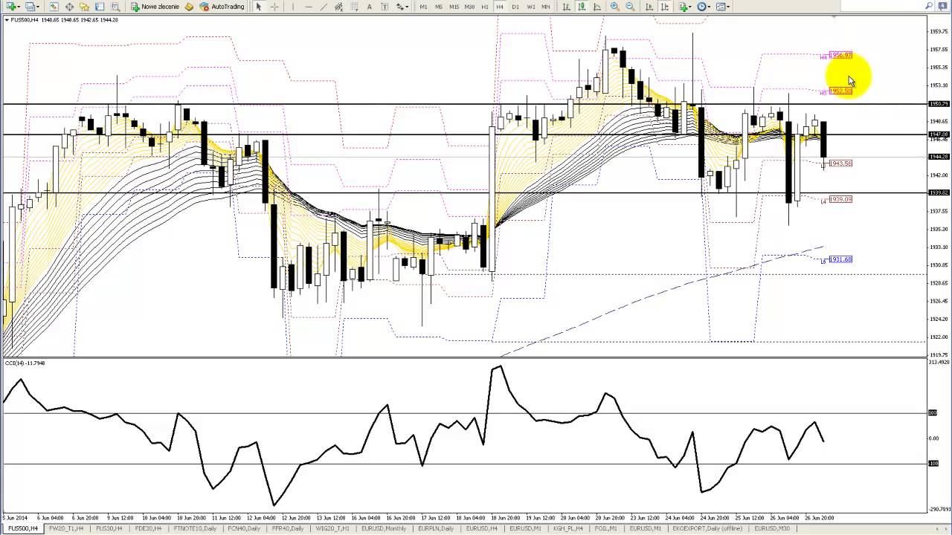The image size is (952, 535).
Task: Toggle chart shift from right edge
Action: [665, 7]
